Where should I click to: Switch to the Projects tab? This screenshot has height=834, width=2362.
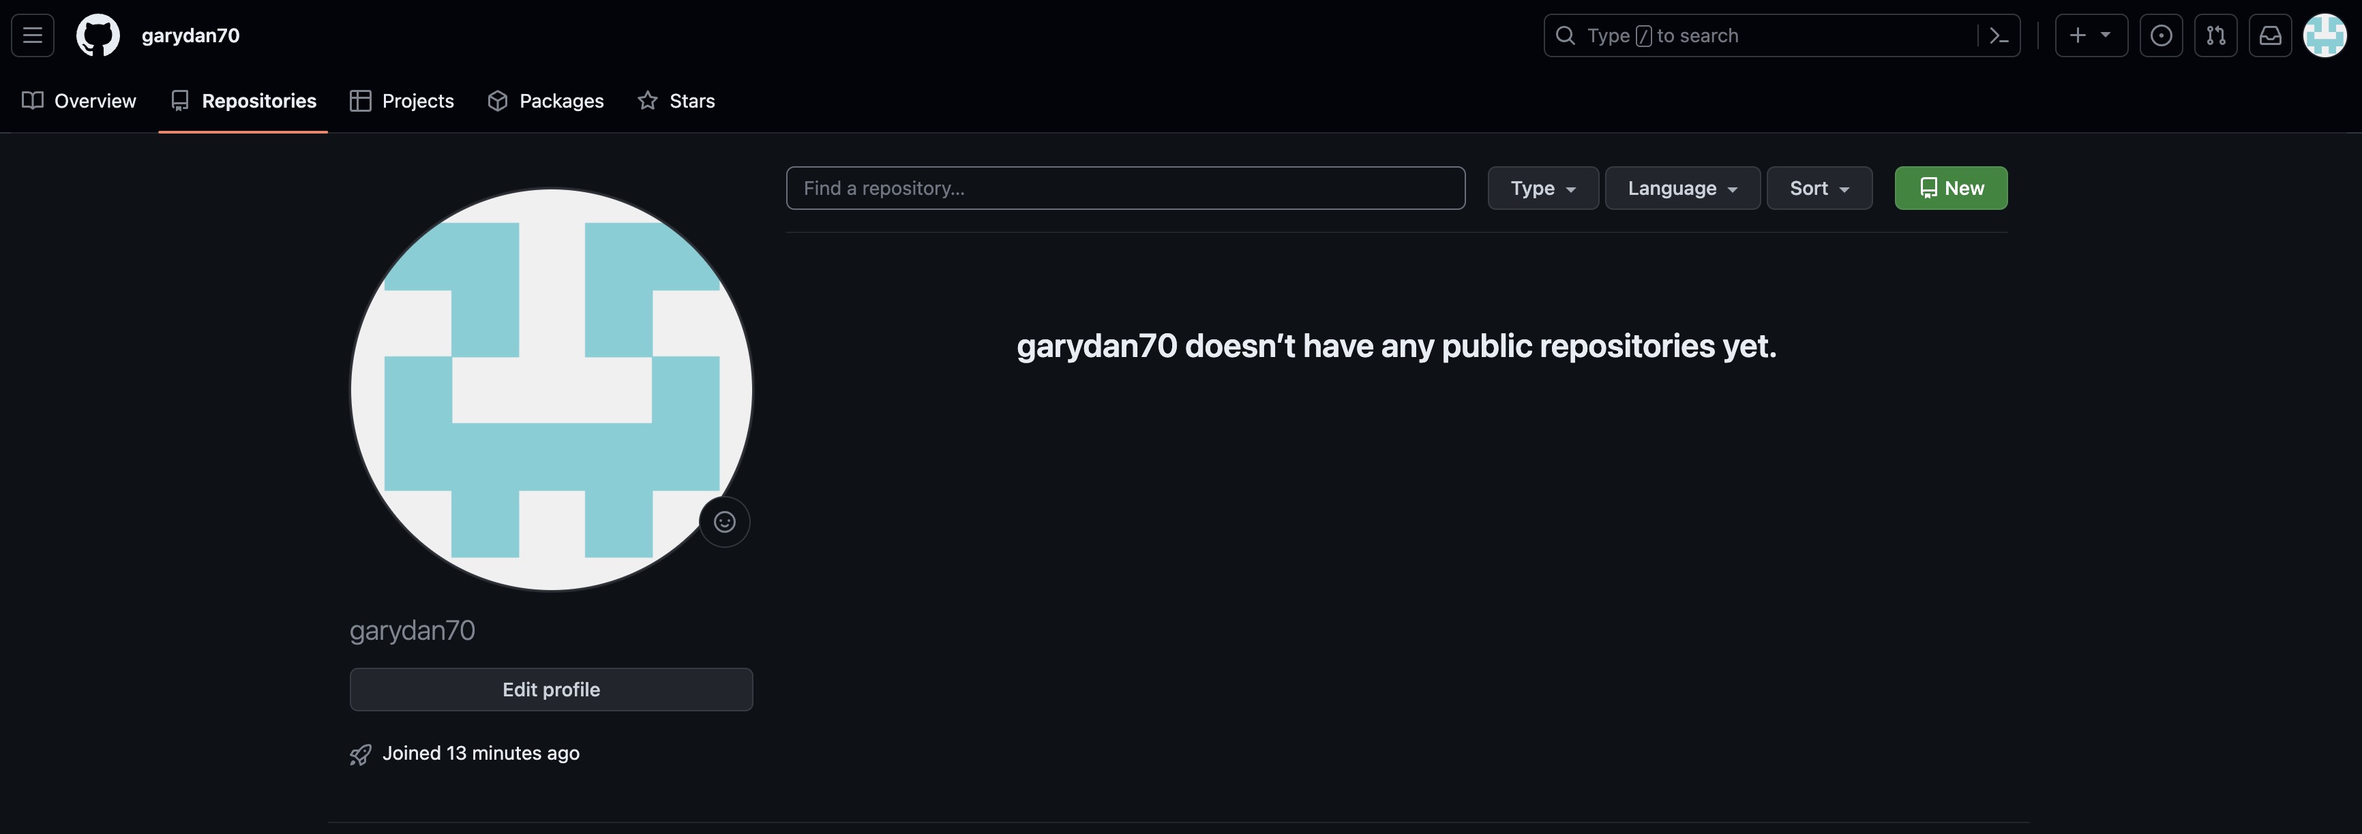tap(402, 101)
